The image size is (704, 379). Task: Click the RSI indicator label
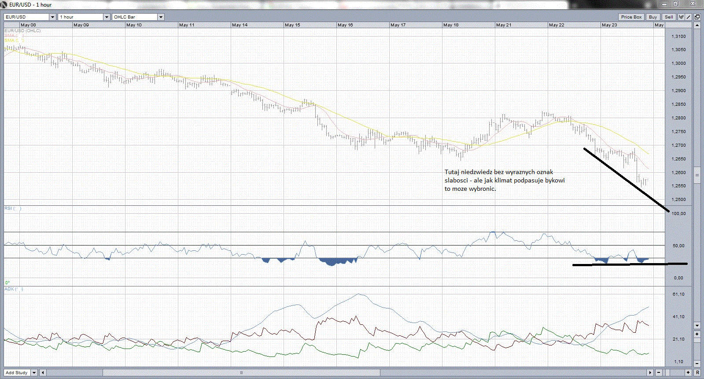tap(8, 208)
